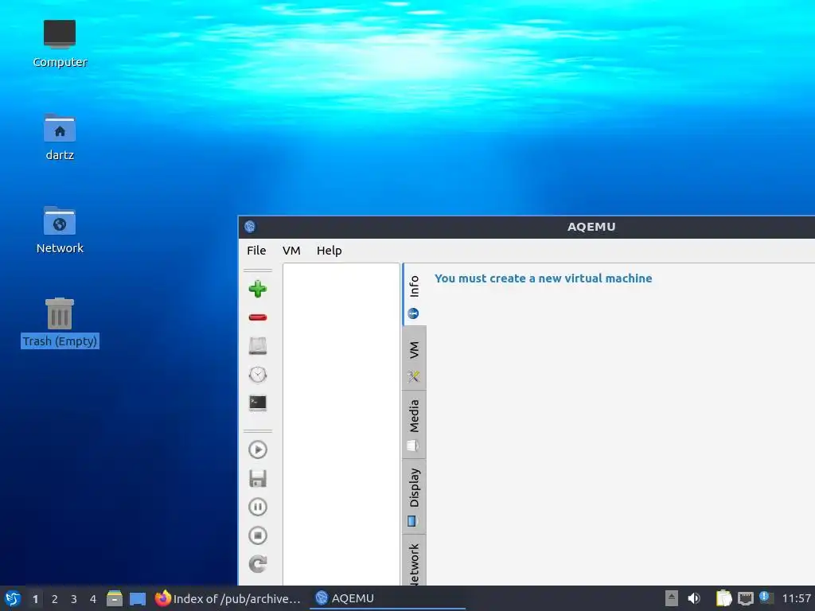Click the network connection tray icon
Screen dimensions: 815x611
(x=746, y=598)
